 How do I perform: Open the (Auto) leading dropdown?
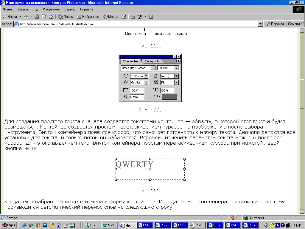click(176, 76)
